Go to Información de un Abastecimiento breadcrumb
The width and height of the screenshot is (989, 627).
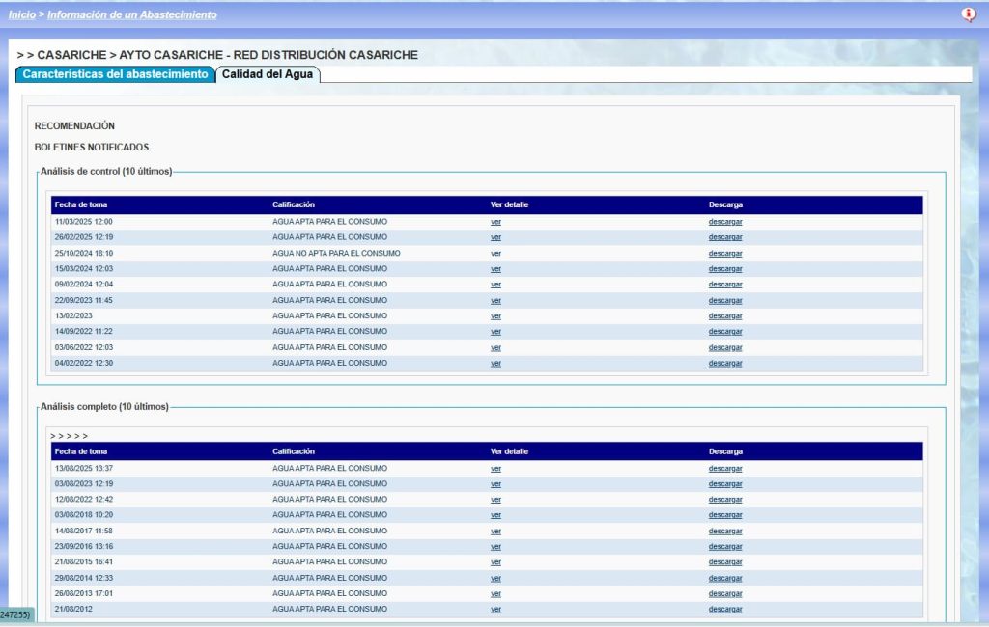click(132, 15)
